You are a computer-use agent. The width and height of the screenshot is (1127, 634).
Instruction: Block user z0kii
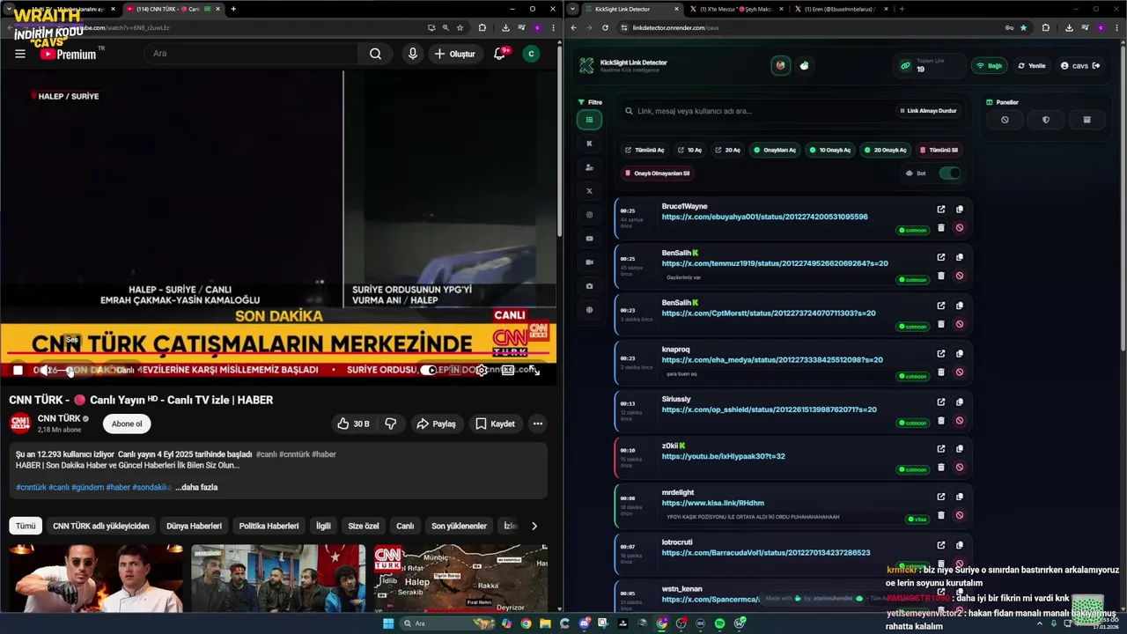pyautogui.click(x=960, y=468)
